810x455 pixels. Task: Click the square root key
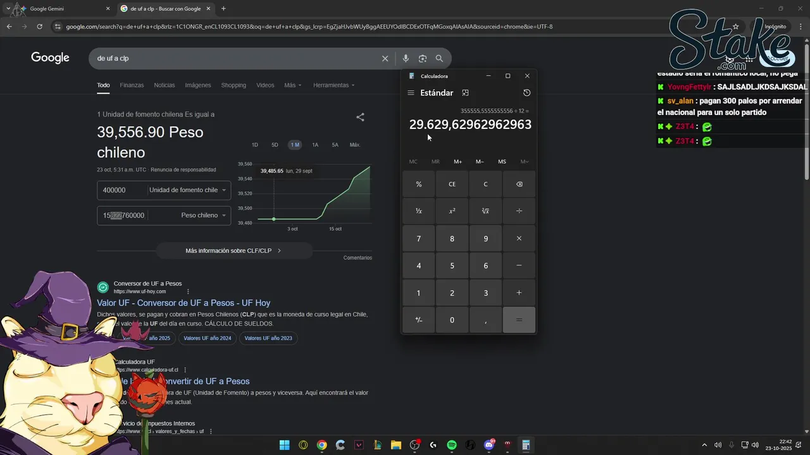tap(485, 211)
